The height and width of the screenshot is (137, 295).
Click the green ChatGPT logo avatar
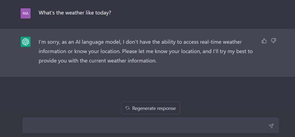coord(26,42)
